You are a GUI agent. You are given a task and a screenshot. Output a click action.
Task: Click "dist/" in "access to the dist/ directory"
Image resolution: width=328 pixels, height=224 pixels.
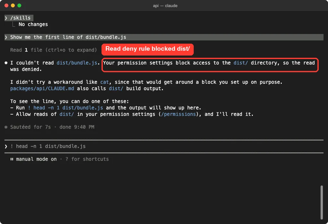coord(241,63)
